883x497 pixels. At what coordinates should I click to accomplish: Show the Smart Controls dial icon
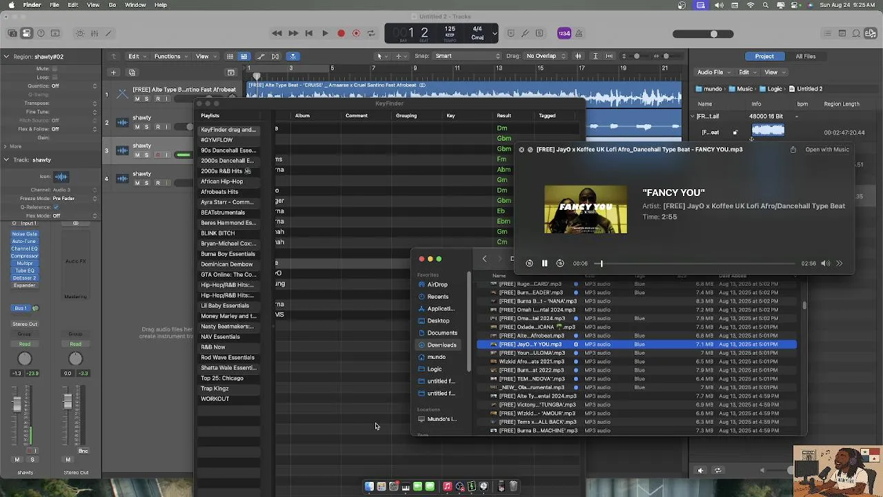(80, 33)
